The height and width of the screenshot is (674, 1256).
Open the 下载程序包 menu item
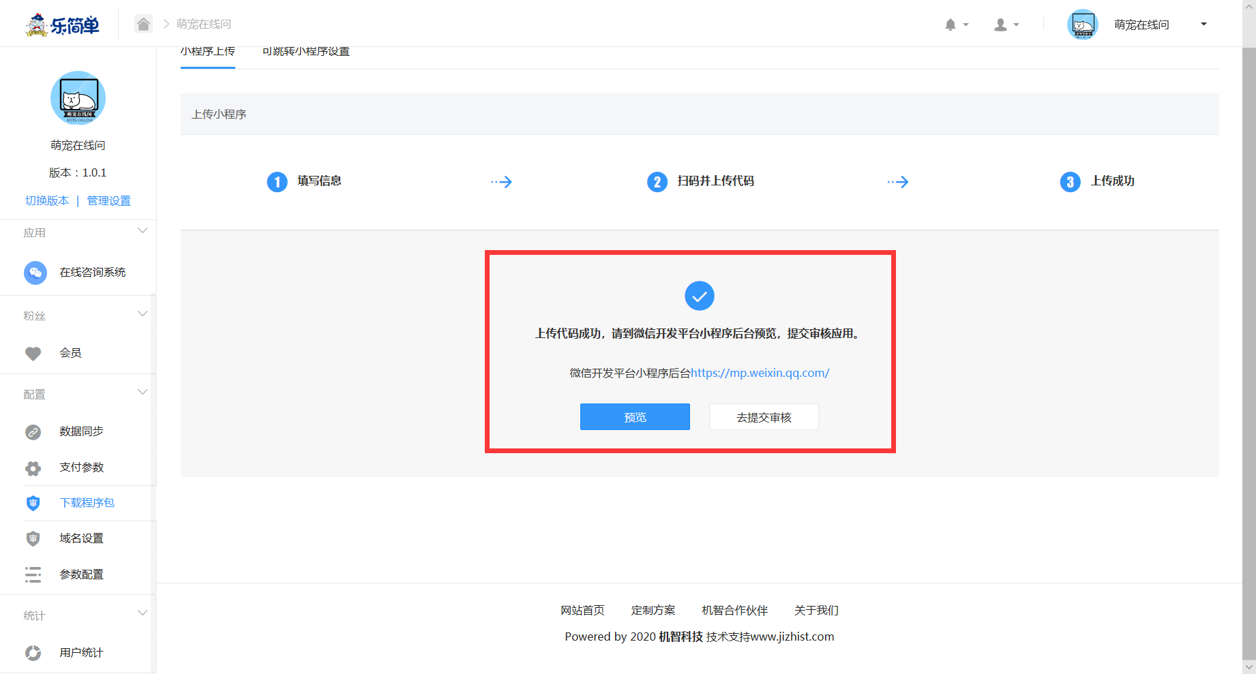(87, 502)
